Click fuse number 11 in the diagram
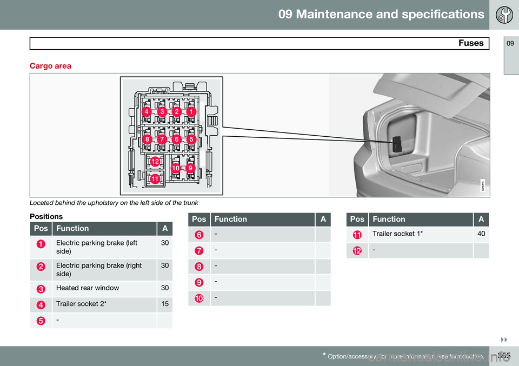Viewport: 519px width, 366px height. pyautogui.click(x=155, y=179)
